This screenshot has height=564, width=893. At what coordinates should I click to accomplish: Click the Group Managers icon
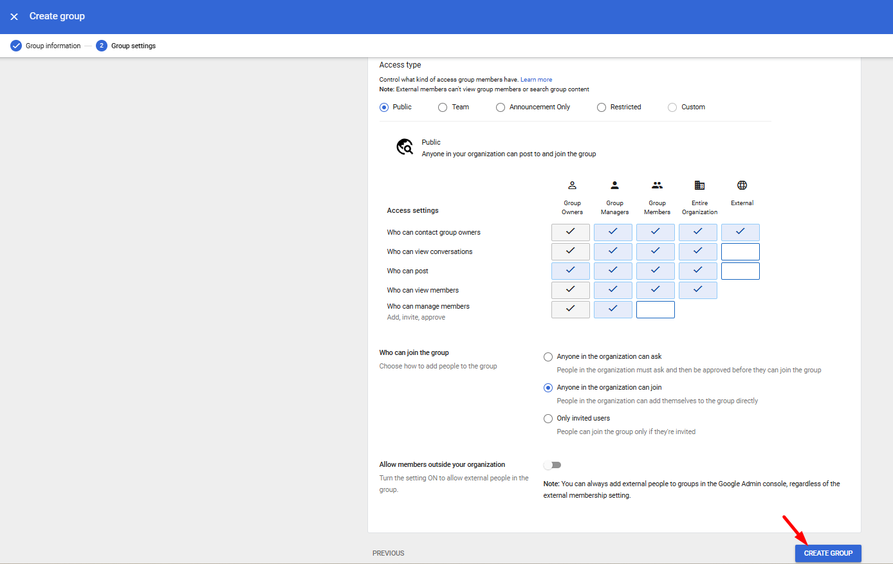[x=614, y=185]
